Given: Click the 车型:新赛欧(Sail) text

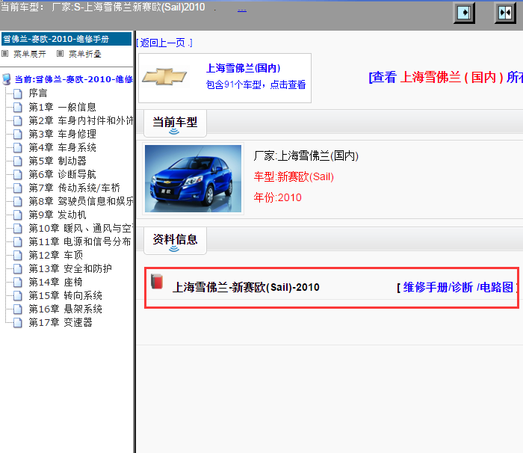Looking at the screenshot, I should (x=294, y=176).
